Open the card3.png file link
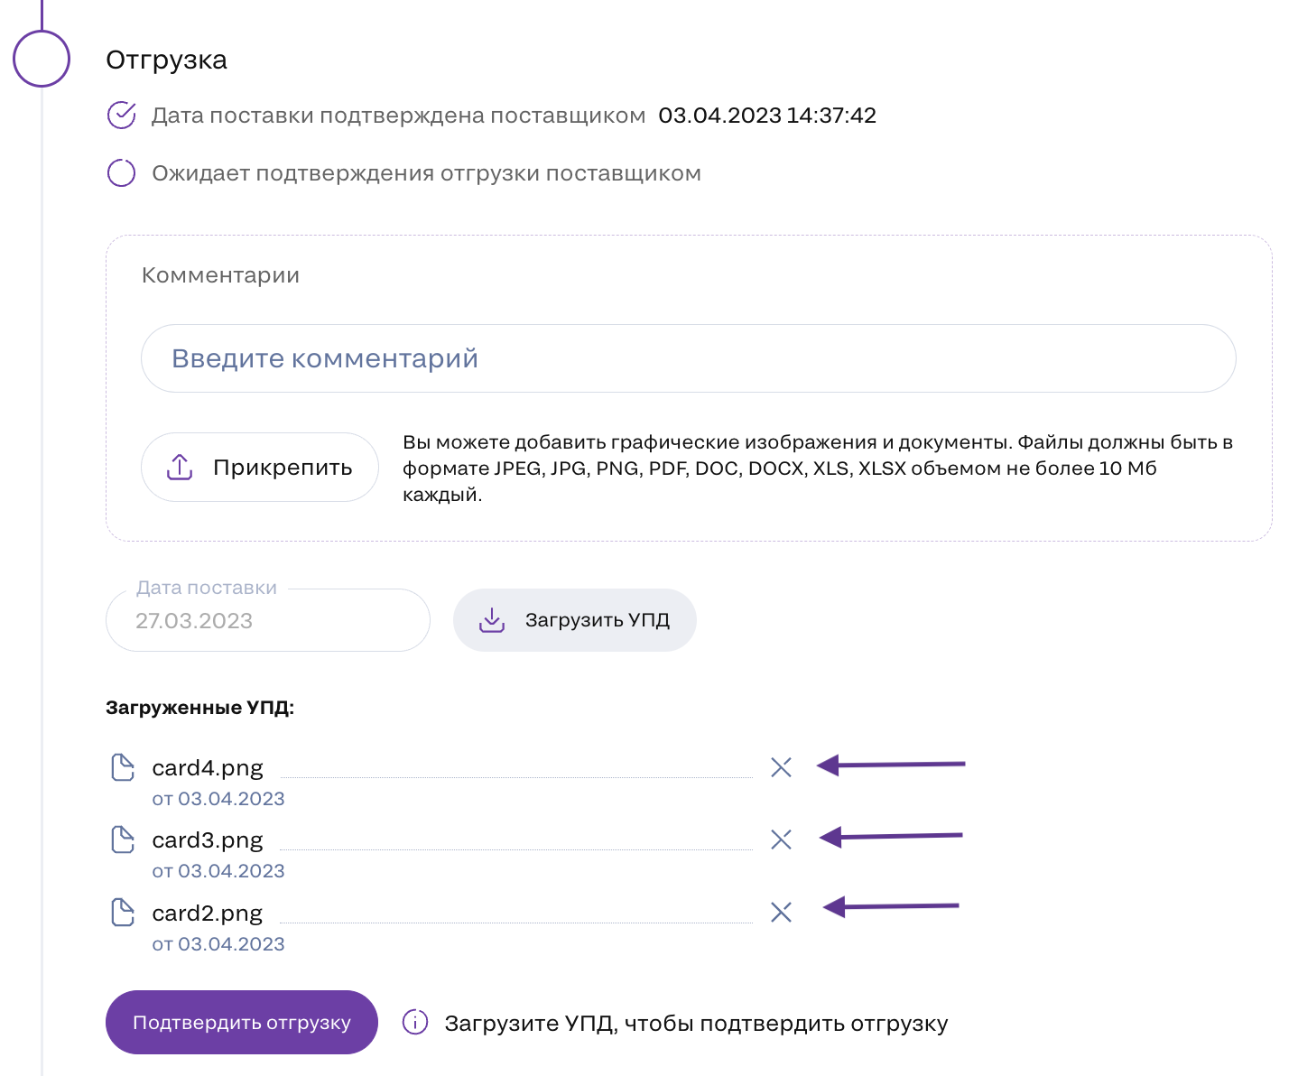The width and height of the screenshot is (1298, 1076). [208, 840]
